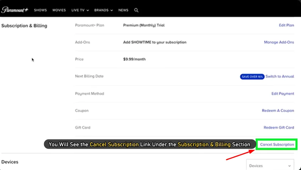
Task: Expand the BRANDS dropdown
Action: coord(104,10)
